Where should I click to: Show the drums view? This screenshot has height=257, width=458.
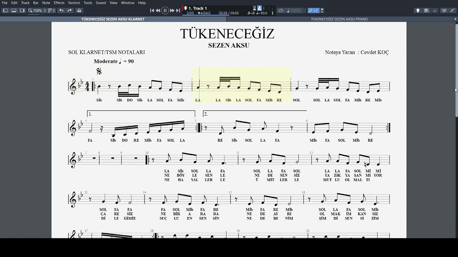[435, 11]
